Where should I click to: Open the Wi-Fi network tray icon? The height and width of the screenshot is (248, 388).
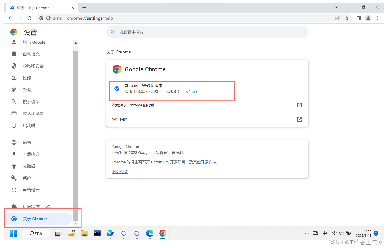click(334, 233)
